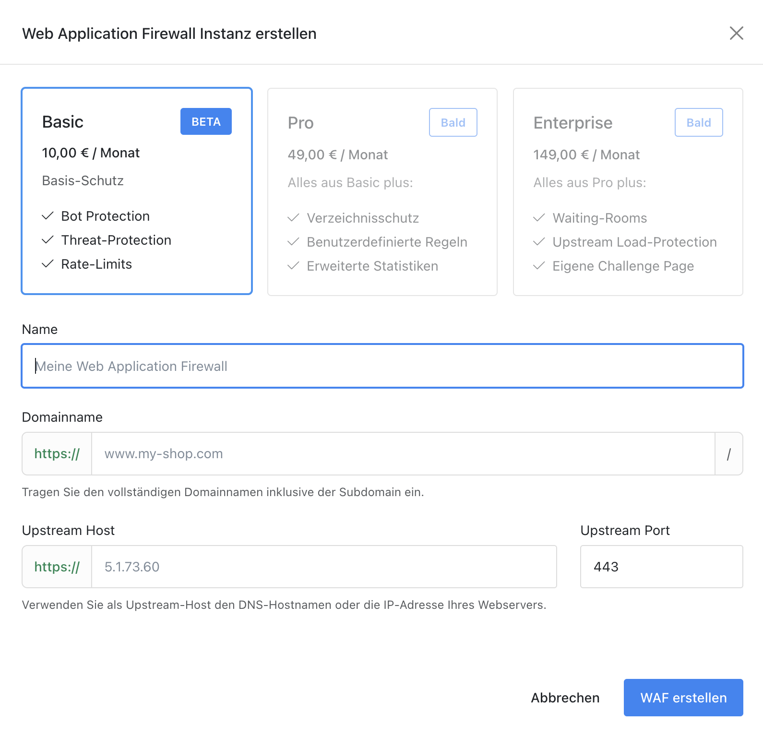The image size is (763, 736).
Task: Click the Verzeichnisschutz checkmark icon
Action: pos(293,218)
